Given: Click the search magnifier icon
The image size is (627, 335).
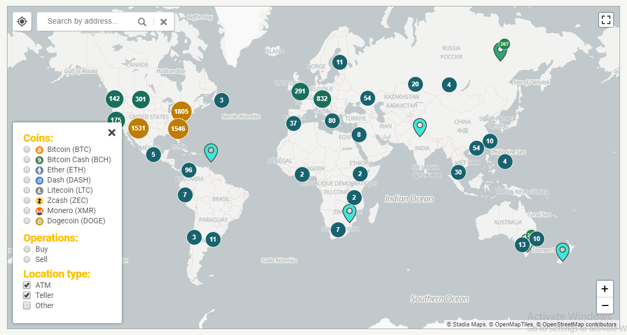Looking at the screenshot, I should tap(142, 21).
